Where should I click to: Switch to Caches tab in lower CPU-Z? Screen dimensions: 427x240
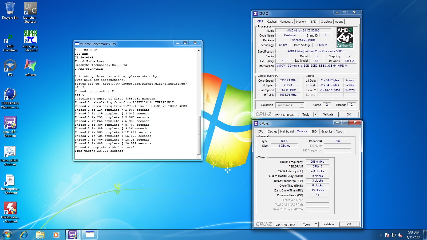coord(272,131)
